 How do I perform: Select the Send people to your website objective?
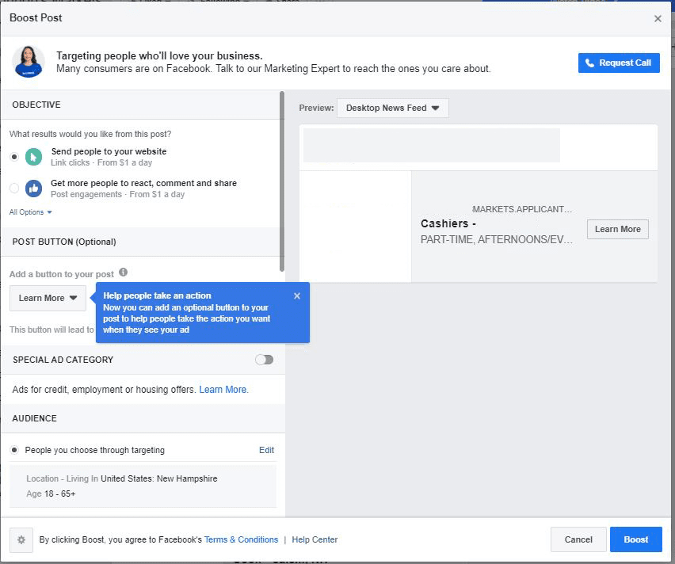click(x=13, y=155)
